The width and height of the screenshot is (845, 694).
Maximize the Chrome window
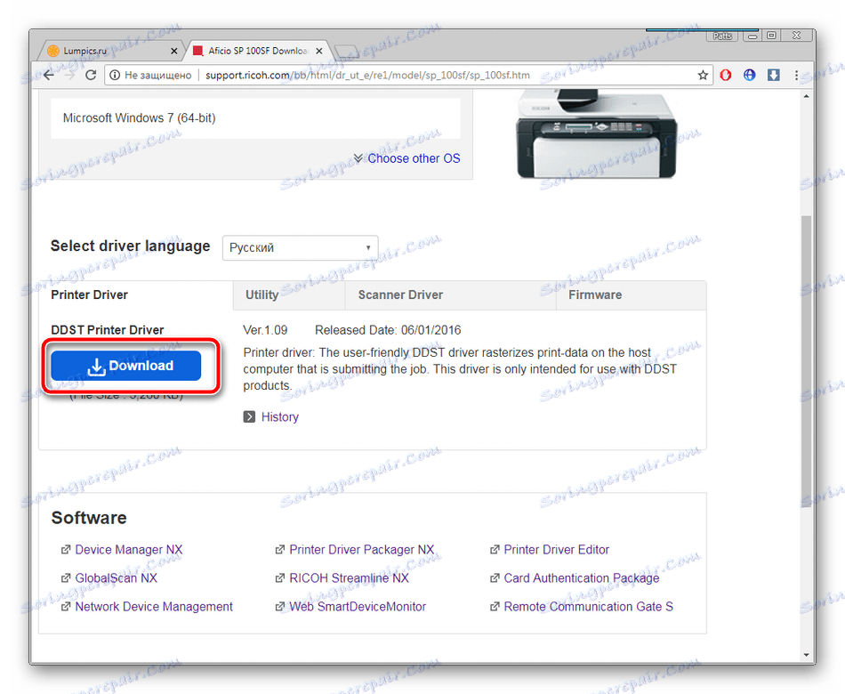[x=772, y=36]
